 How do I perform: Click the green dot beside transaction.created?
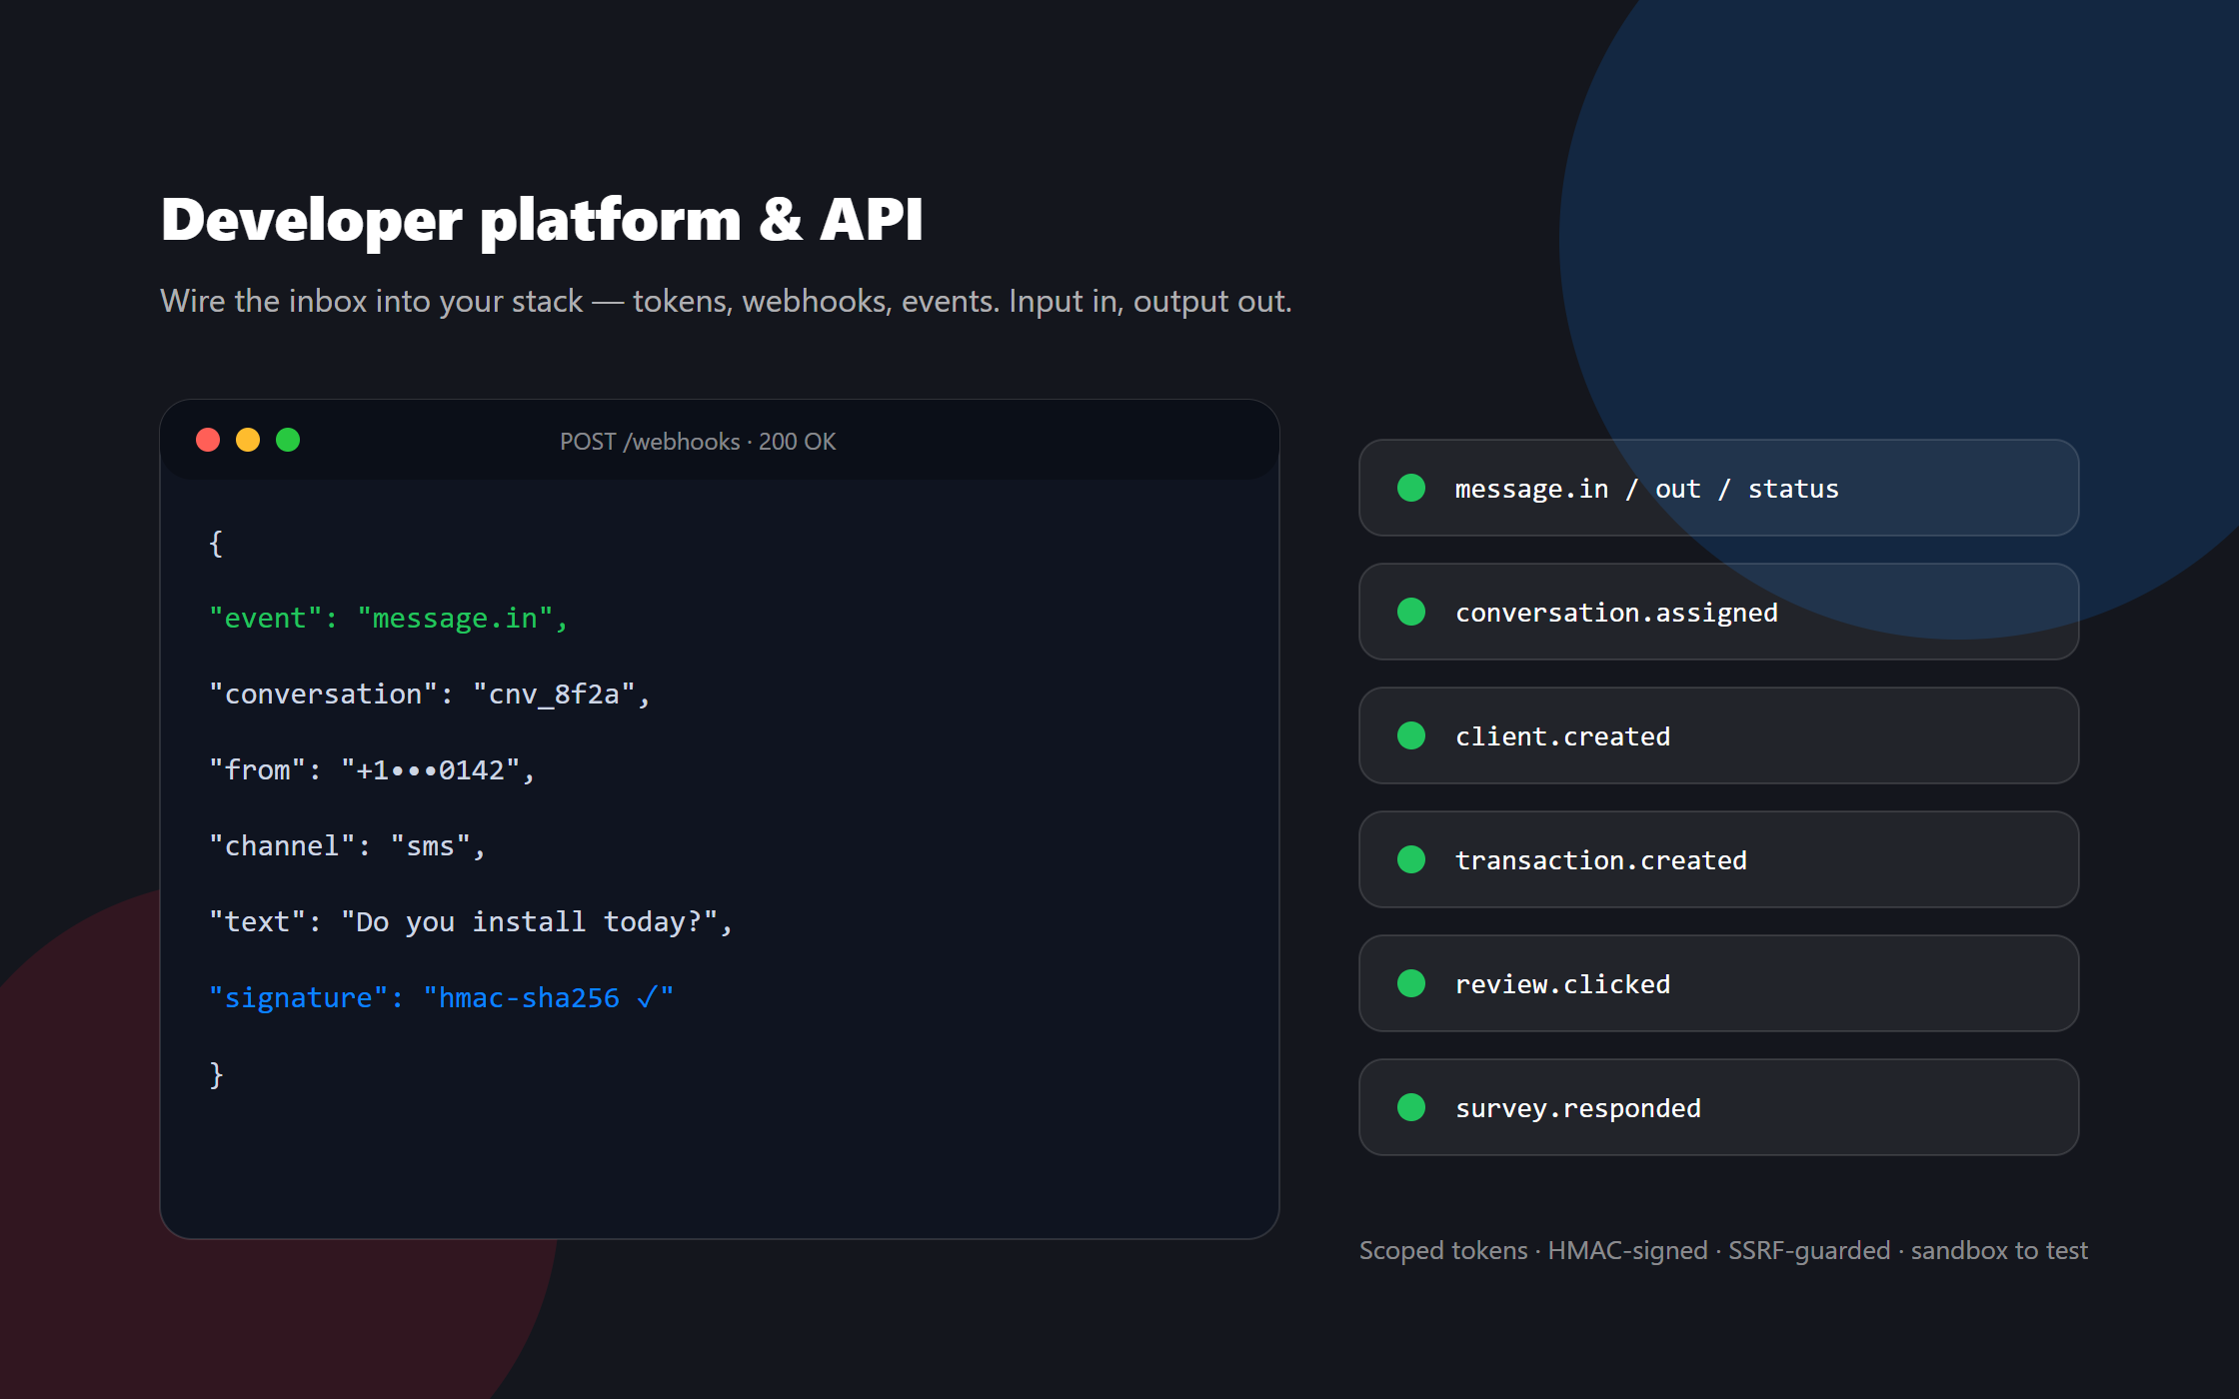click(1411, 859)
